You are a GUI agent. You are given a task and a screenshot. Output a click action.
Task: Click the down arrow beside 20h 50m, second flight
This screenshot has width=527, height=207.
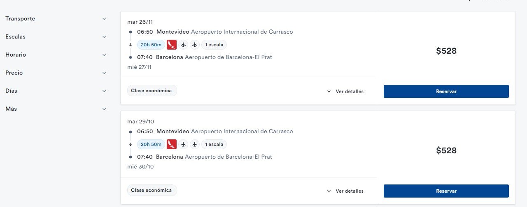click(131, 144)
